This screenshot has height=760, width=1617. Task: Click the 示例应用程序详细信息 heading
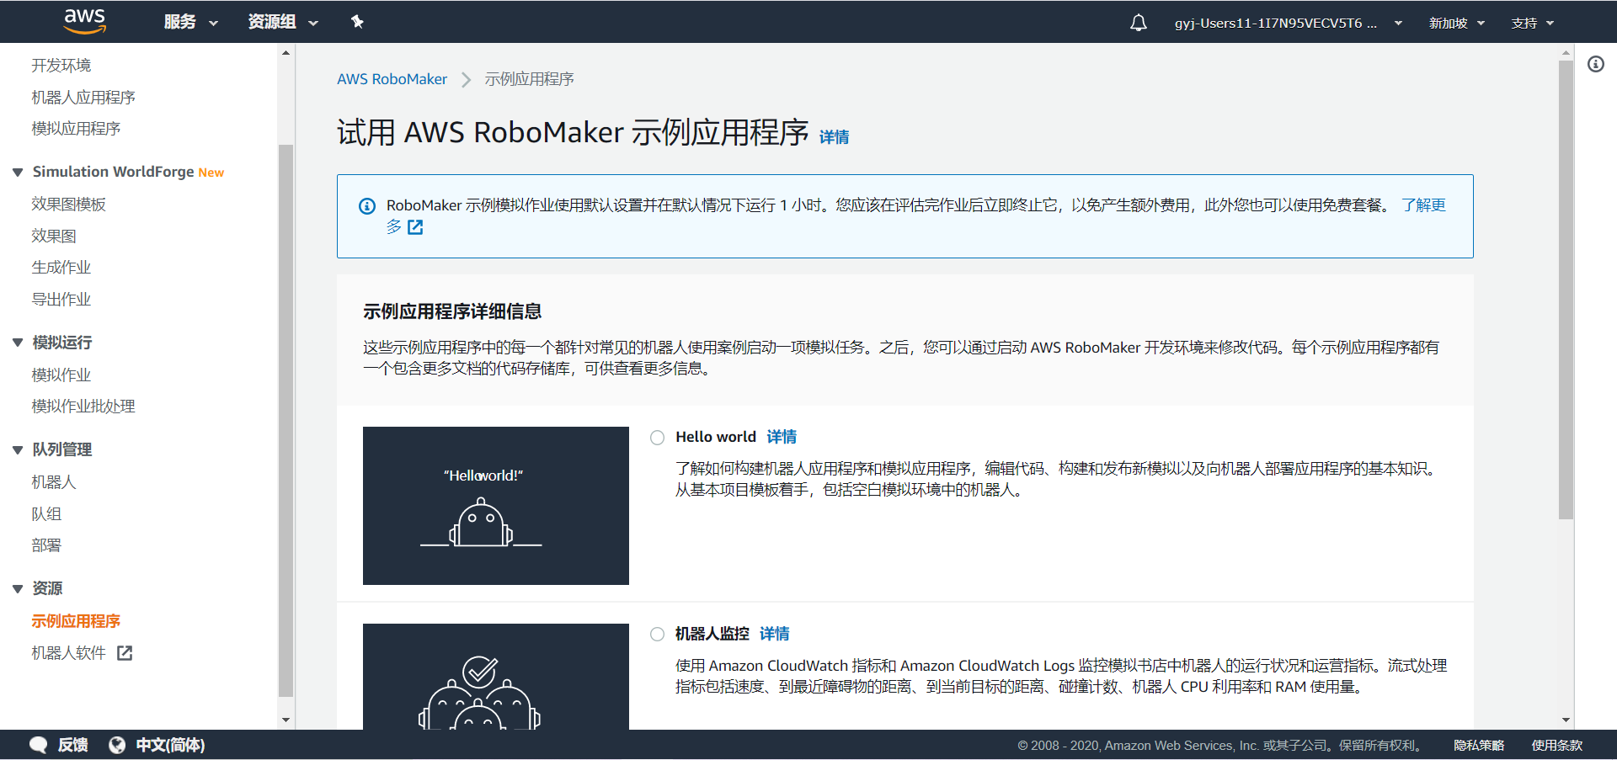point(452,311)
